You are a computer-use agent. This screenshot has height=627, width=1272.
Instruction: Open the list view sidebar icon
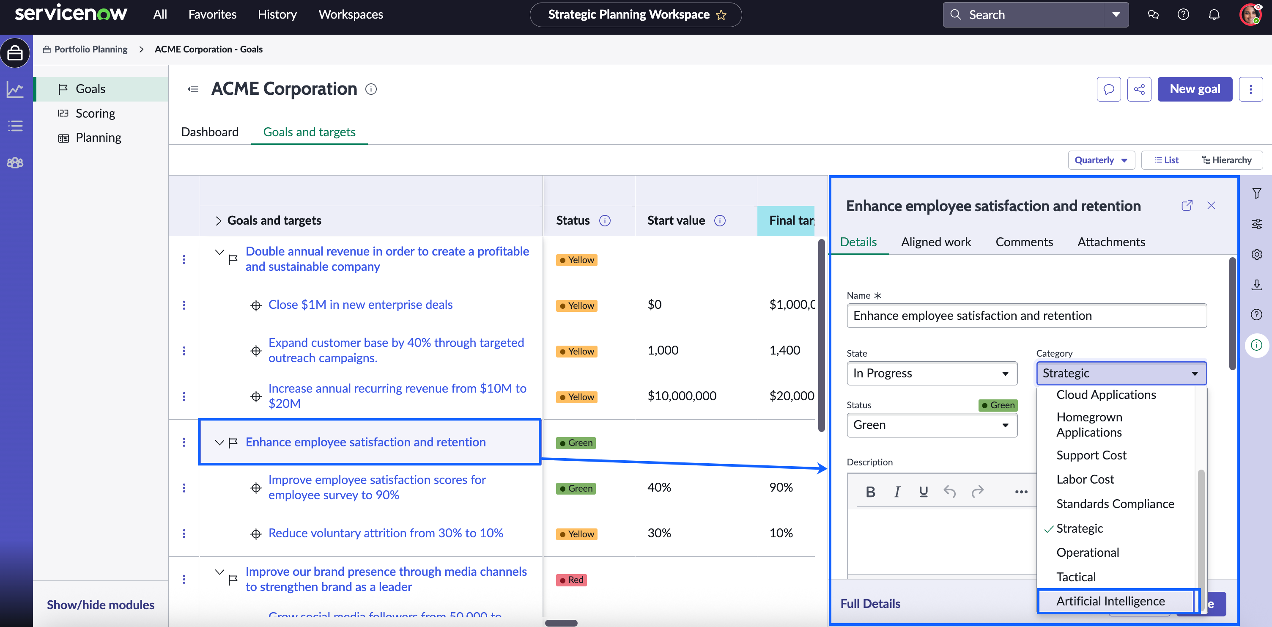[x=15, y=126]
